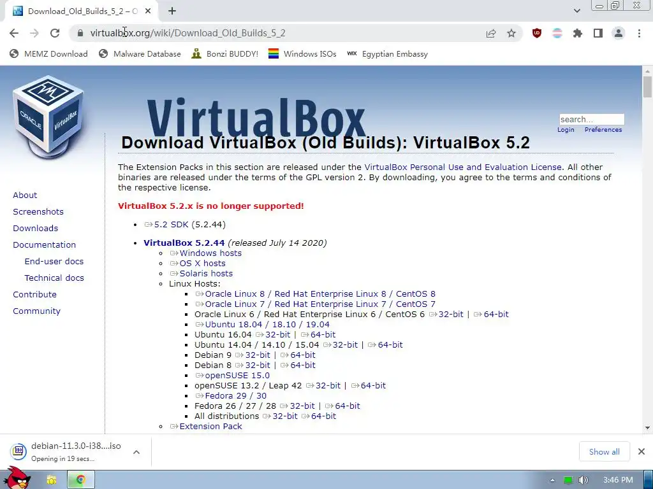Open the Windows ISOs bookmark

(302, 54)
